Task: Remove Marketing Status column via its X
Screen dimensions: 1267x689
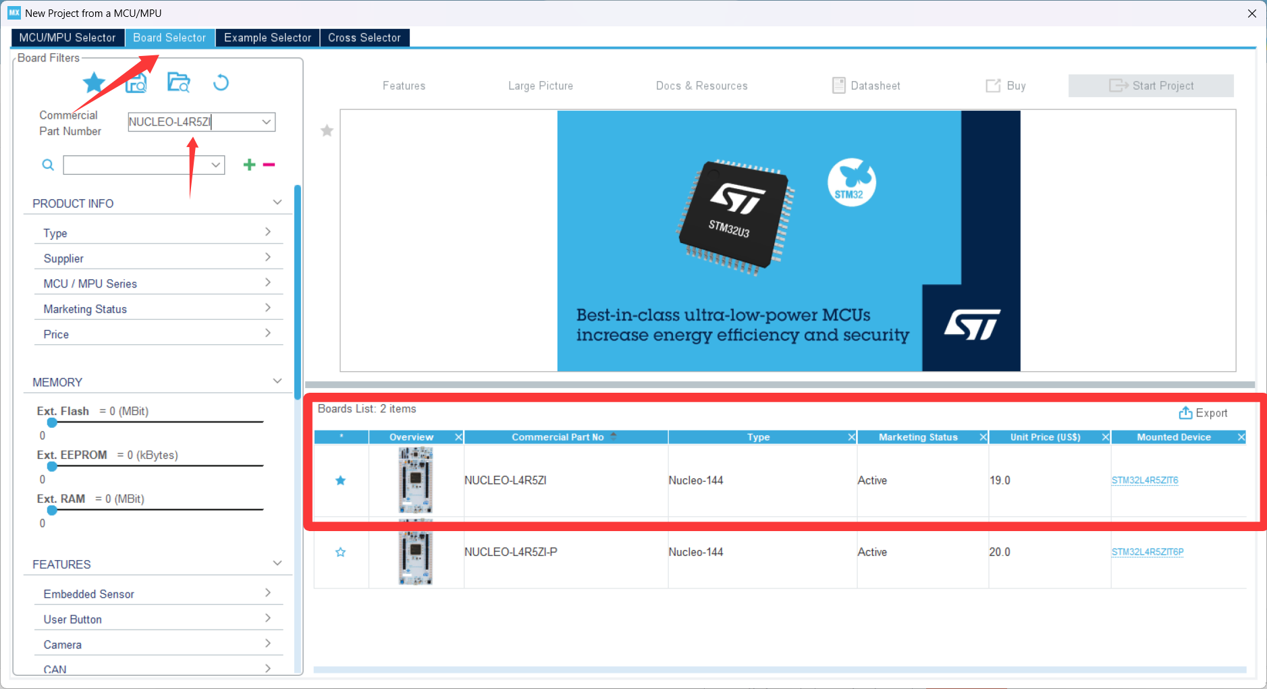Action: [x=983, y=437]
